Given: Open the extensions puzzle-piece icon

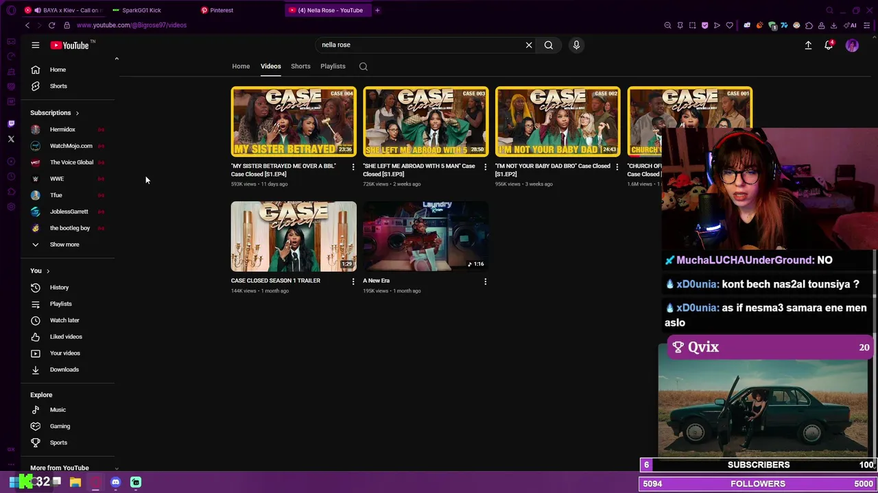Looking at the screenshot, I should (809, 25).
